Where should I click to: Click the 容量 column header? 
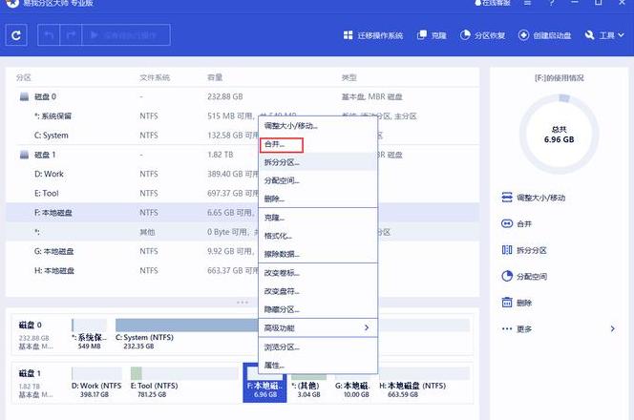(215, 77)
